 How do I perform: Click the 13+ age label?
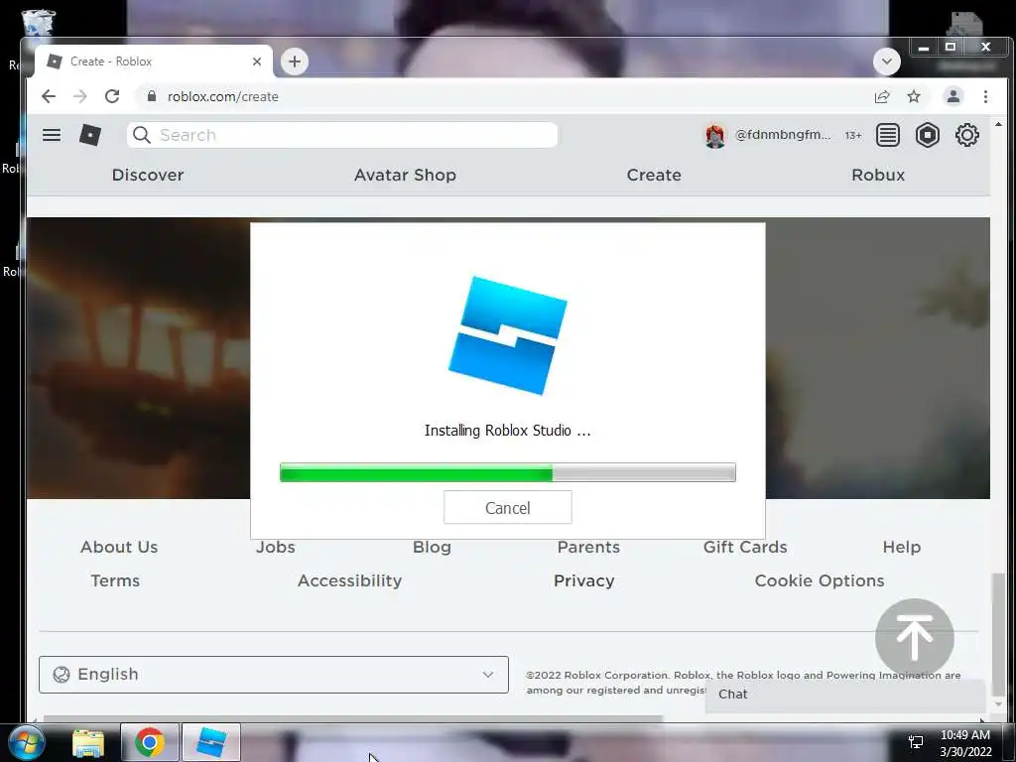click(x=852, y=135)
